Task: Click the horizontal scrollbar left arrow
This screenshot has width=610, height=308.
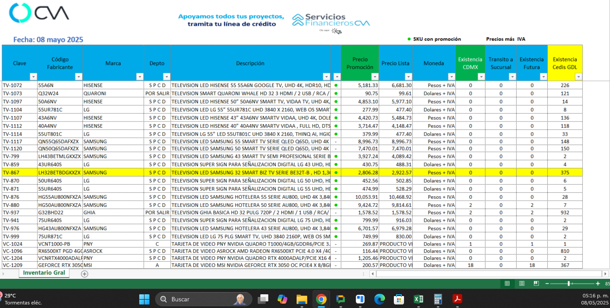Action: tap(374, 274)
